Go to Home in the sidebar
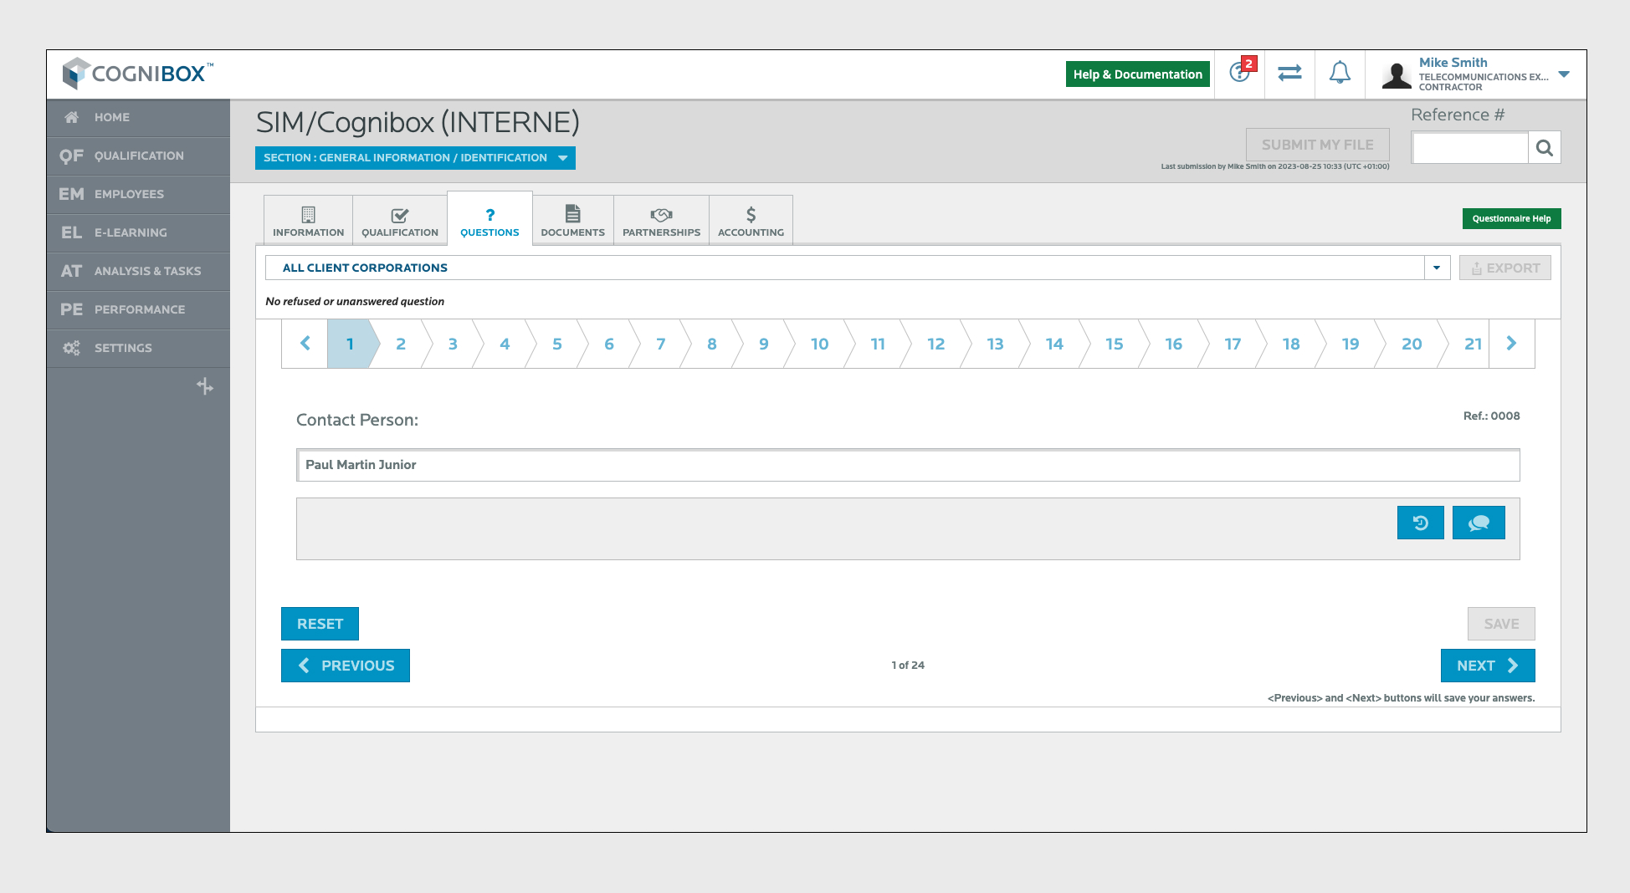The width and height of the screenshot is (1630, 893). (112, 117)
